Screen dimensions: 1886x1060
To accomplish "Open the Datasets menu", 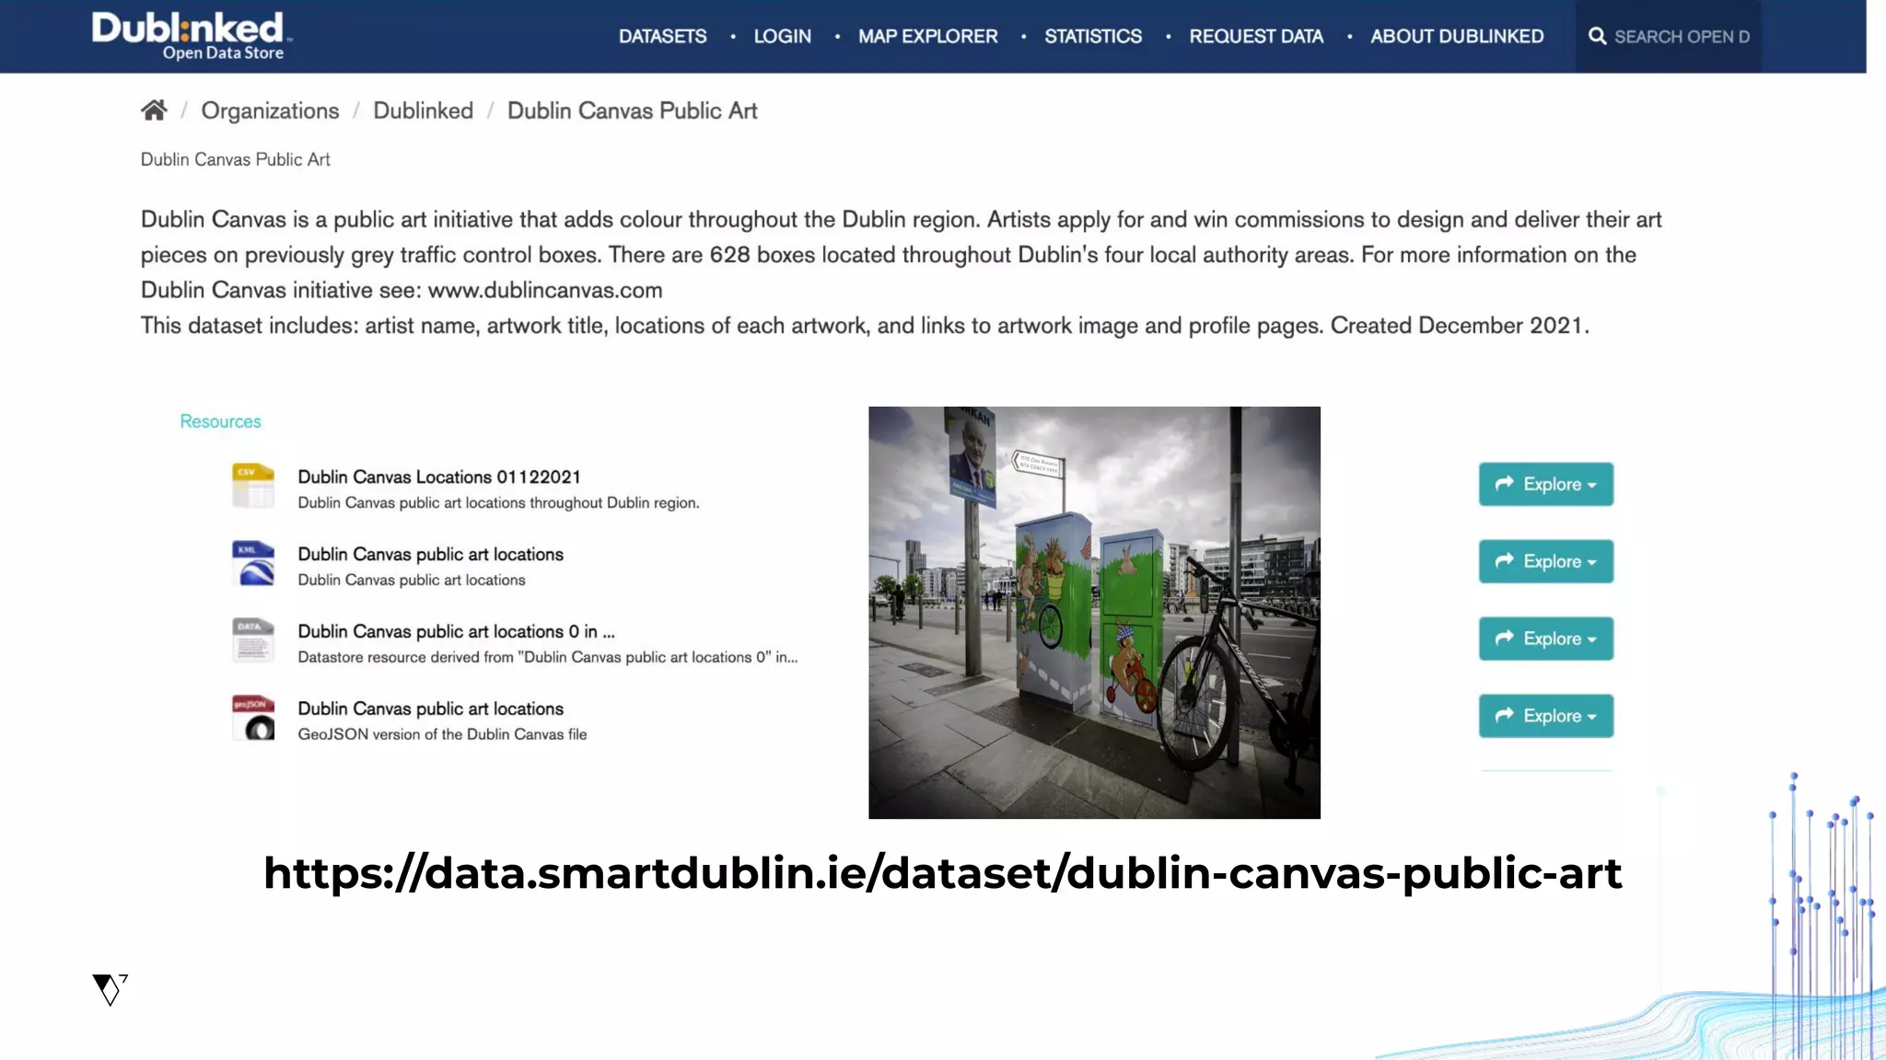I will pyautogui.click(x=662, y=36).
